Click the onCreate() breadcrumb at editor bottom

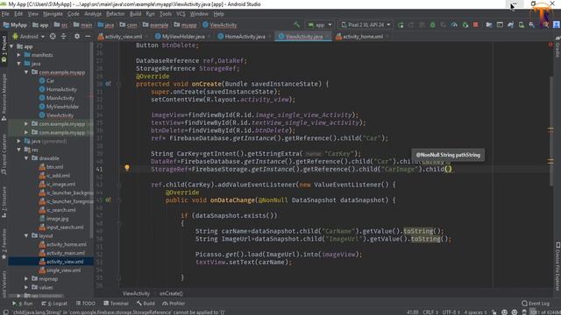click(x=171, y=294)
